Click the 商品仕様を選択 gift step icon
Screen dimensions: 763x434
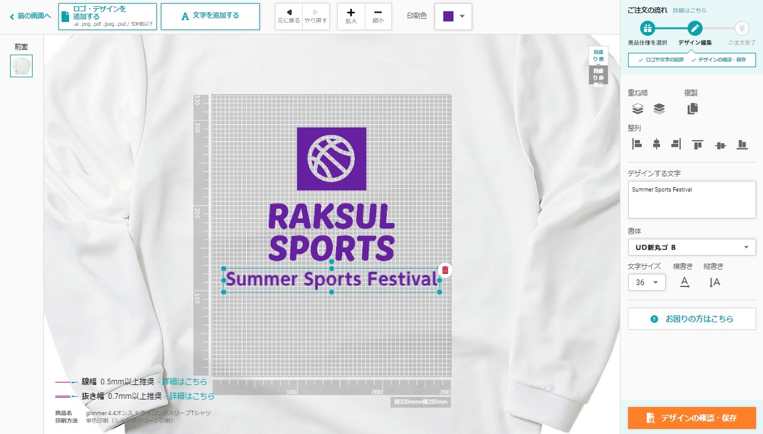(x=647, y=28)
